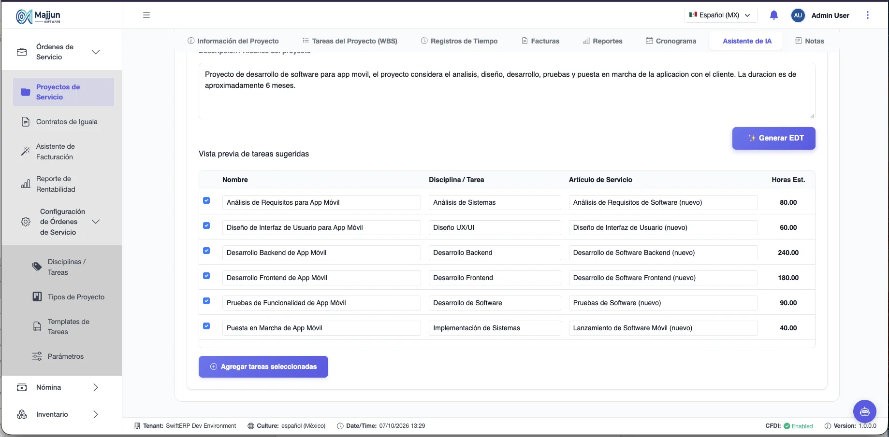
Task: Open the three-dot options menu
Action: (868, 15)
